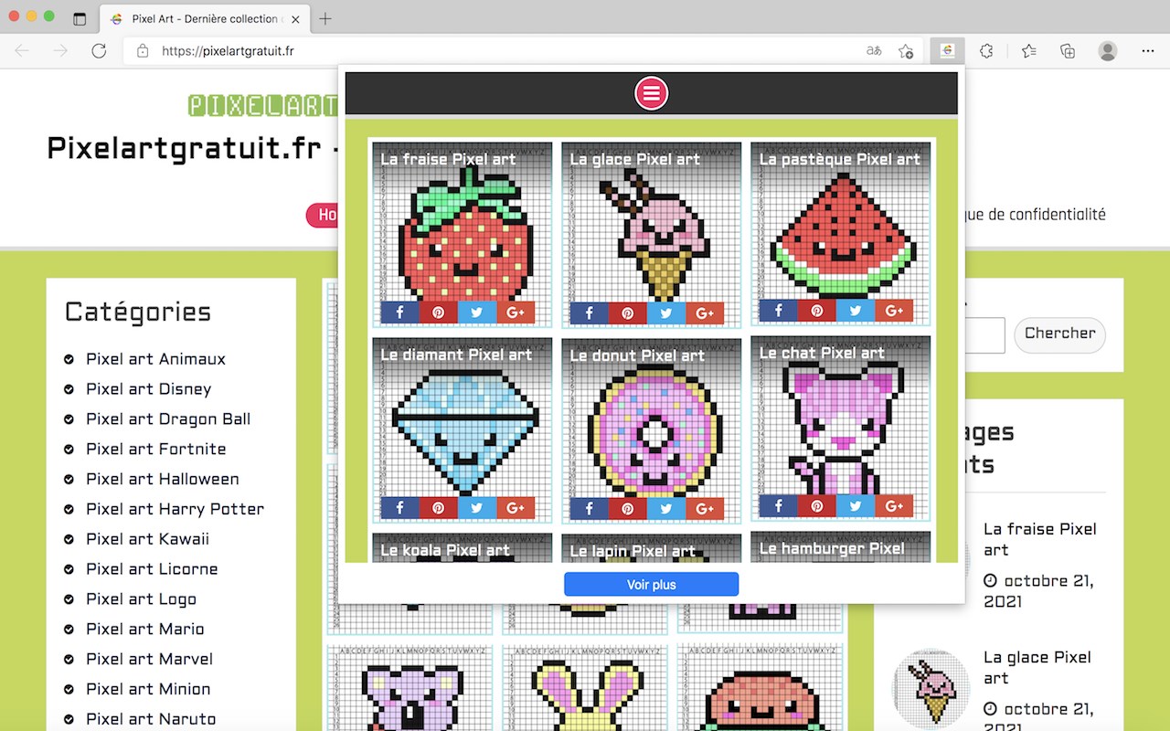
Task: Add this page to favorites star
Action: coord(906,51)
